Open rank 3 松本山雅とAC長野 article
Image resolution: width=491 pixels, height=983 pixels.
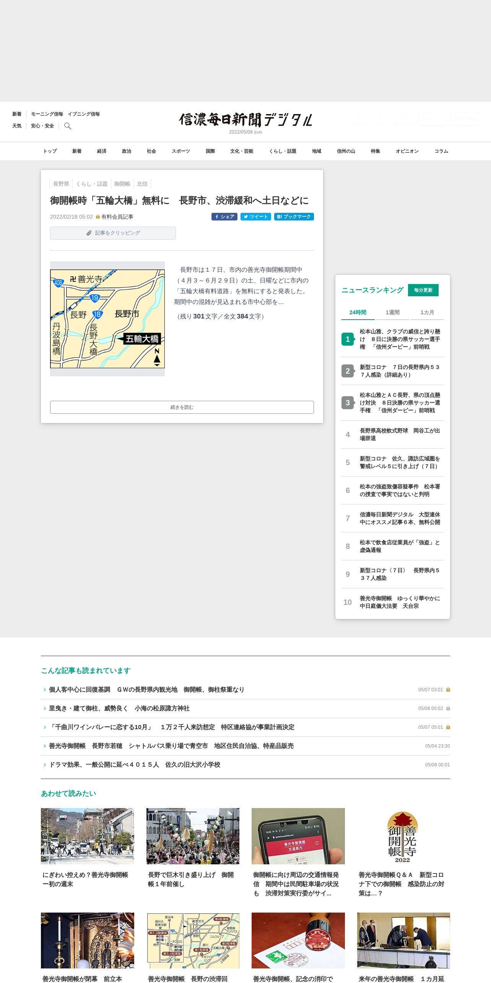[x=393, y=403]
